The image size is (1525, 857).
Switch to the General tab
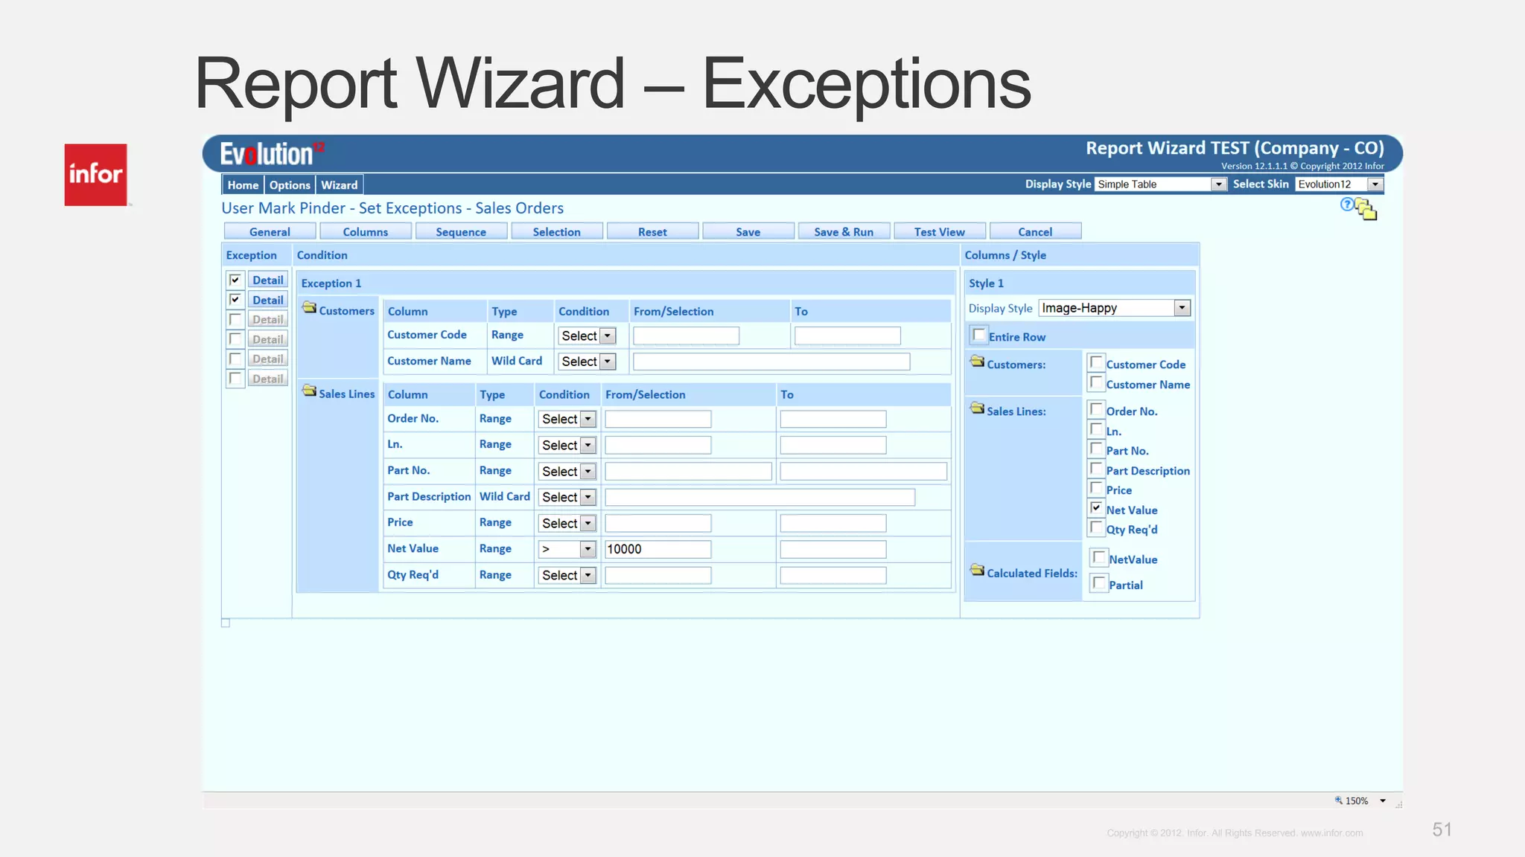click(x=270, y=232)
